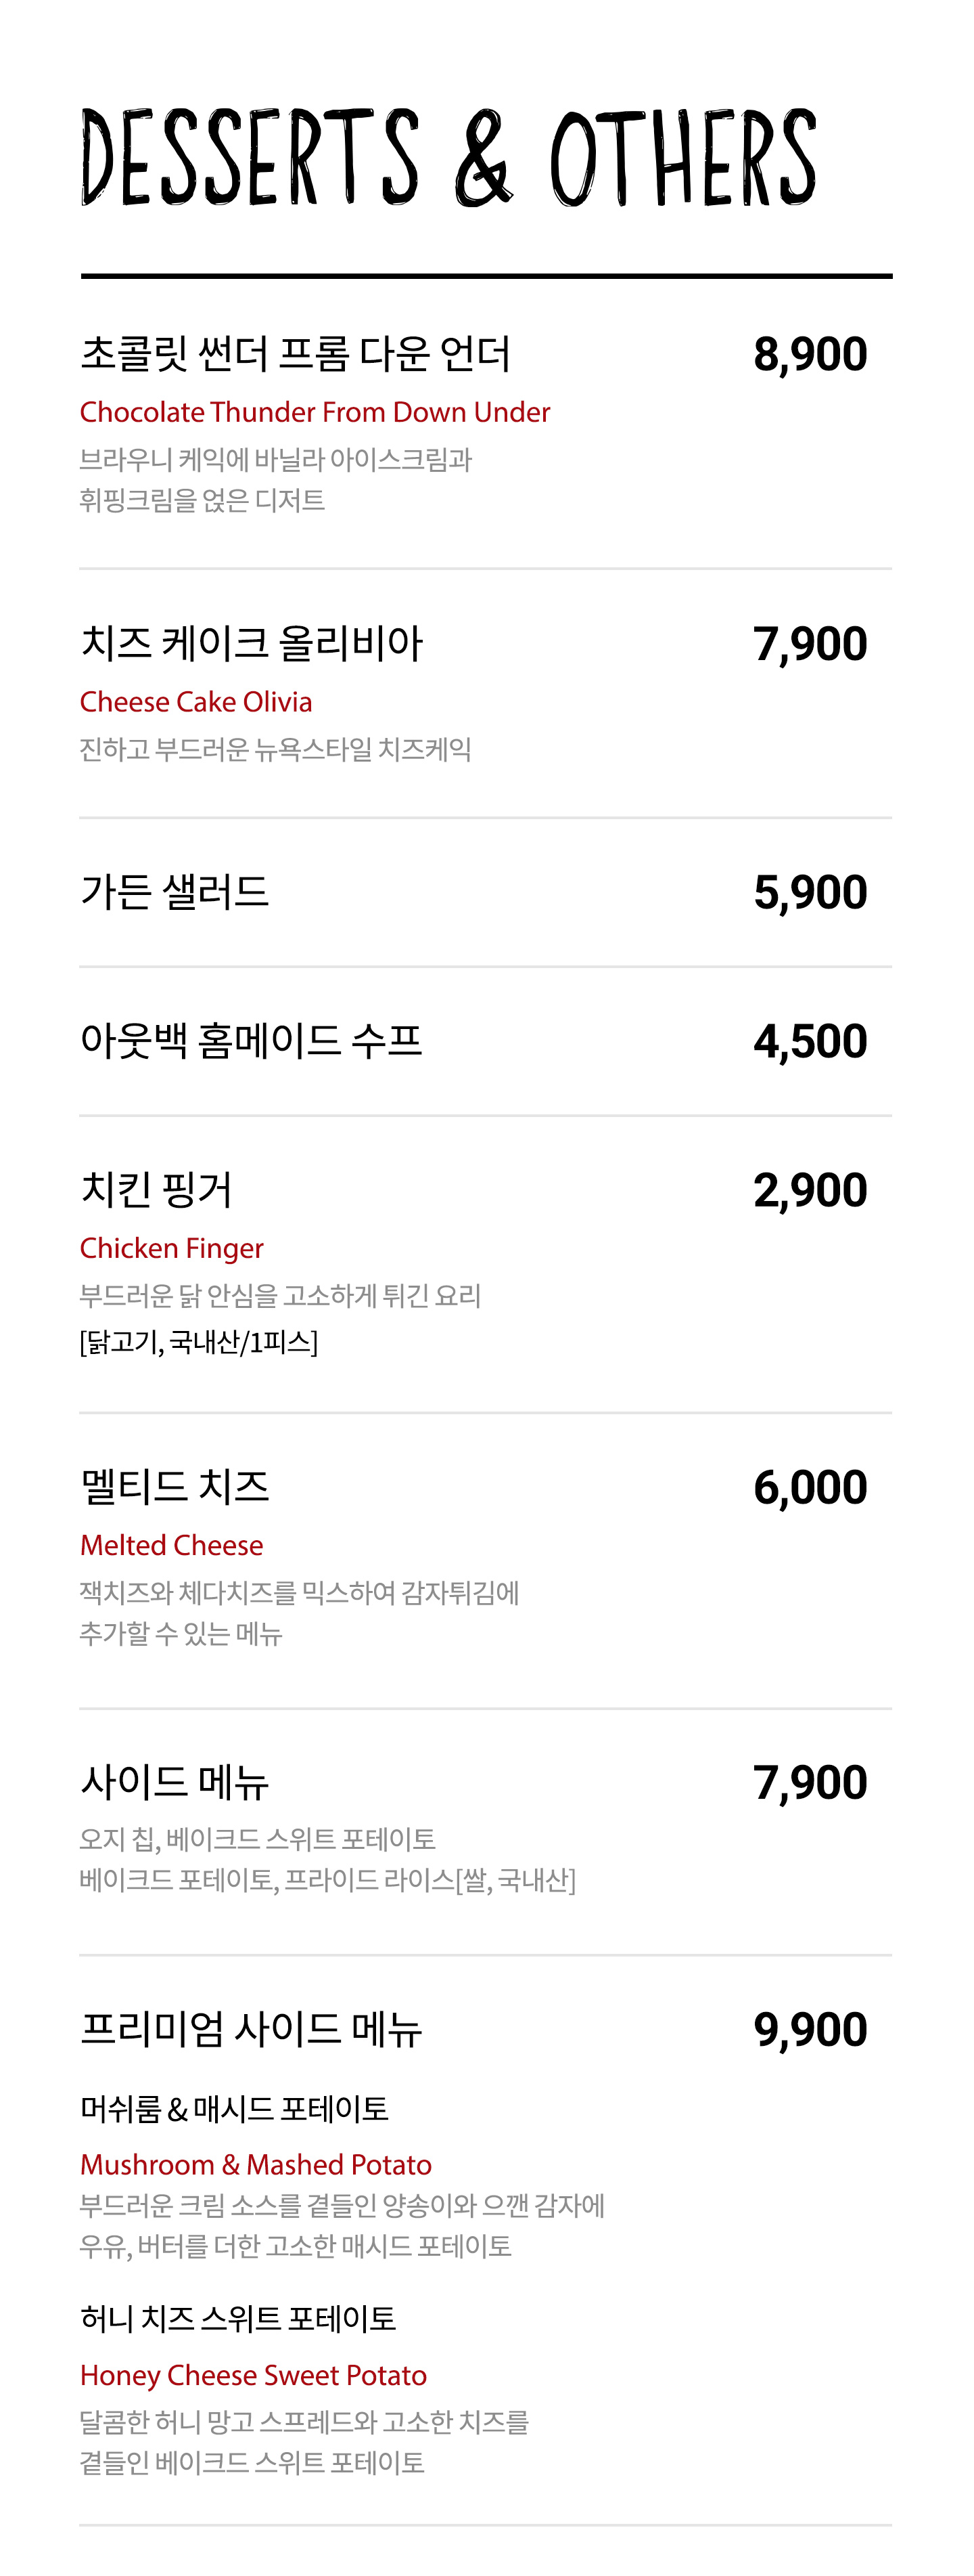Select the 치킨 핑거 menu item
The image size is (974, 2576).
[x=157, y=1189]
